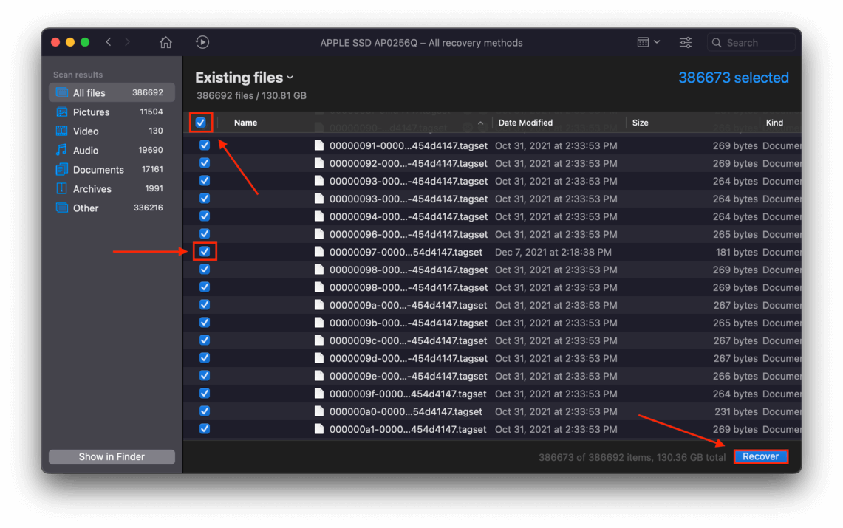Screen dimensions: 843x528
Task: Select file name 00000092-000...-454d4147.tagset
Action: pos(409,163)
